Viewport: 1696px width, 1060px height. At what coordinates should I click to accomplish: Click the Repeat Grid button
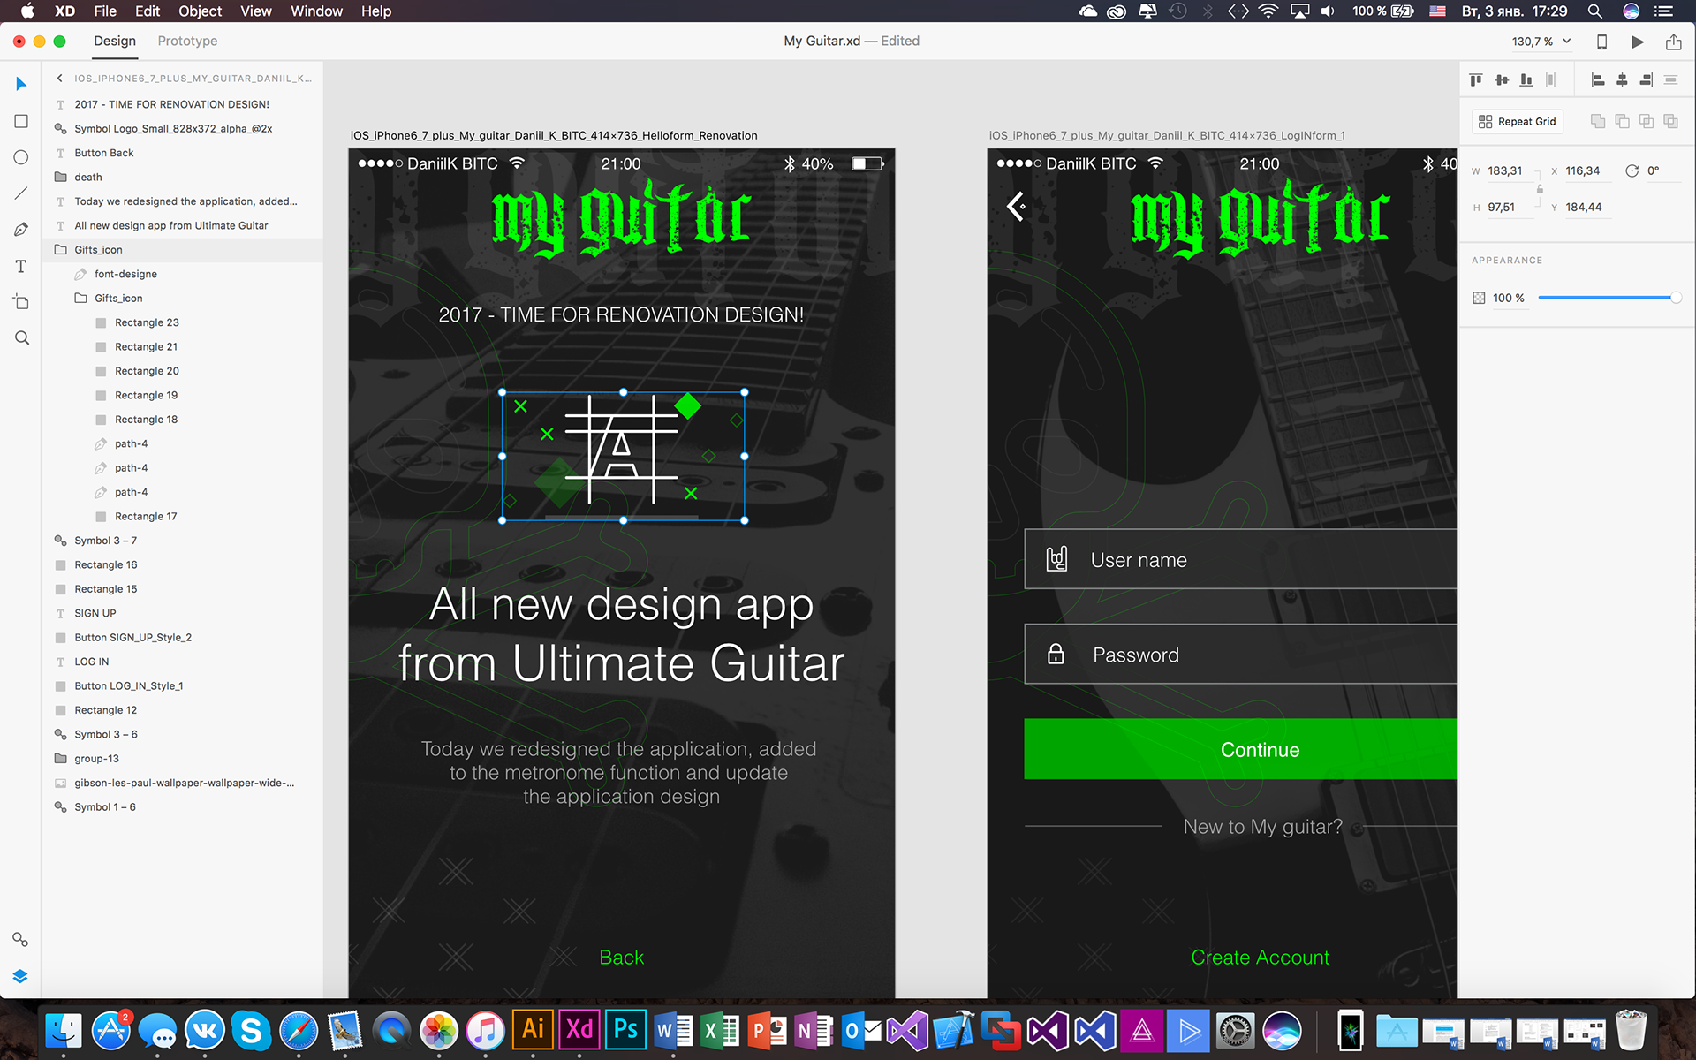pyautogui.click(x=1518, y=122)
